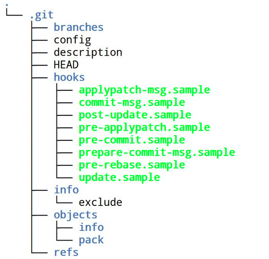The height and width of the screenshot is (259, 269).
Task: Click the exclude file under info
Action: tap(100, 202)
